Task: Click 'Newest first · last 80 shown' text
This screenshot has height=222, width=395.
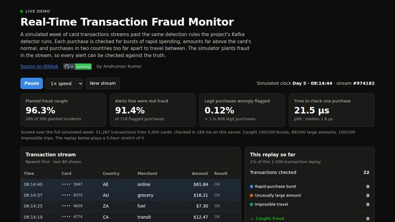Action: coord(53,162)
